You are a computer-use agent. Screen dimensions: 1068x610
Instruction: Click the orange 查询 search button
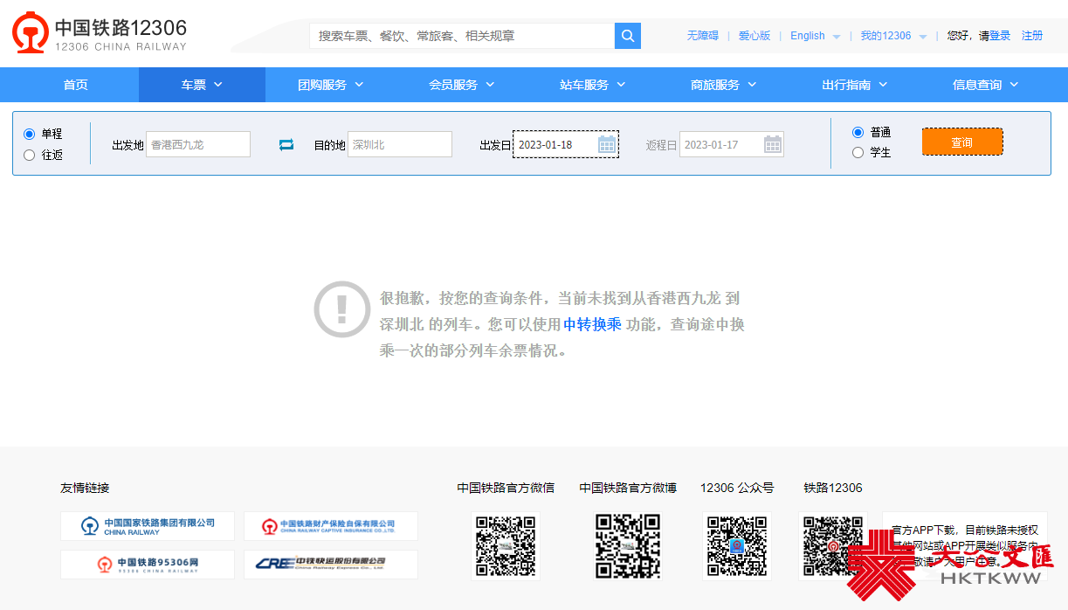click(961, 142)
